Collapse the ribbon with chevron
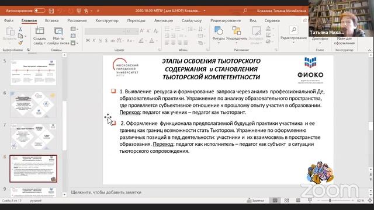Screen dimensions: 374x210 coord(369,50)
